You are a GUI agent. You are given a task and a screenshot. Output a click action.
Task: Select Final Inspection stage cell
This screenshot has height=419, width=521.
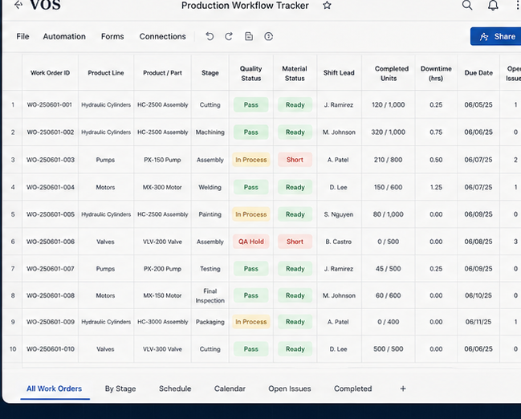click(x=210, y=295)
